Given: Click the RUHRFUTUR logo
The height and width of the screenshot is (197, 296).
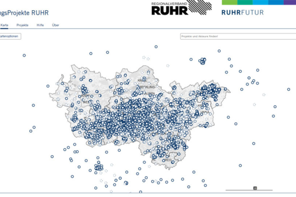Looking at the screenshot, I should [x=242, y=12].
